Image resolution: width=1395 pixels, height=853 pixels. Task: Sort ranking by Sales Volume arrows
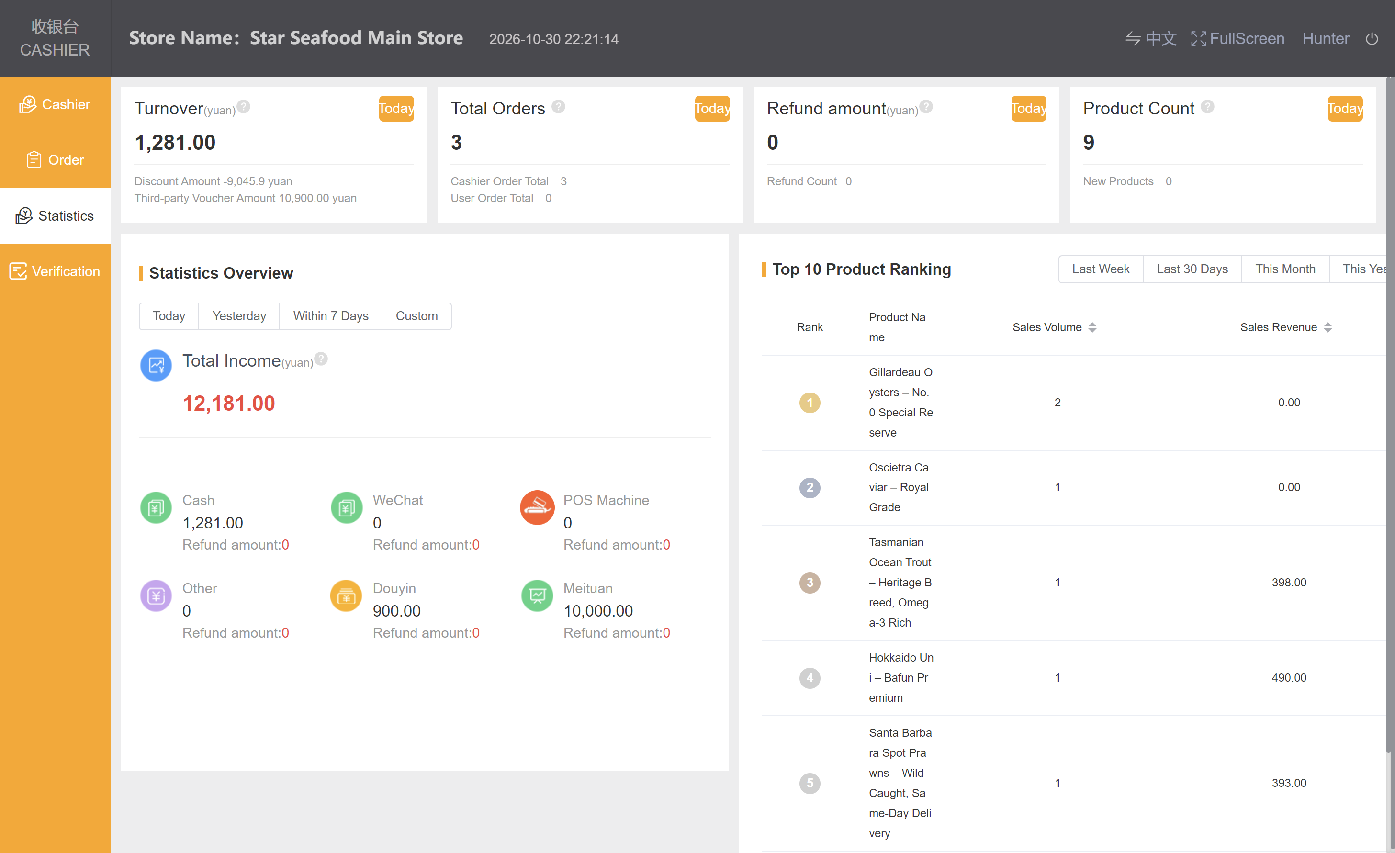[1092, 327]
